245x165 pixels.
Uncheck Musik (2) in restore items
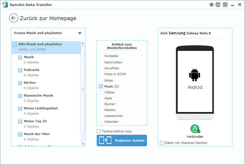point(101,87)
